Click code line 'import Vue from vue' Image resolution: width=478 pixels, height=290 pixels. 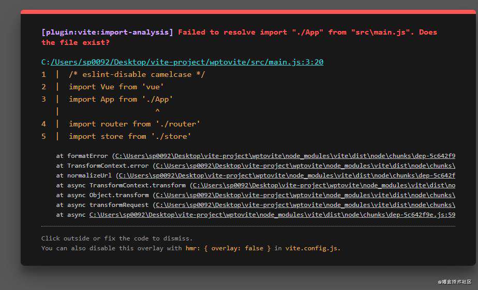point(116,87)
